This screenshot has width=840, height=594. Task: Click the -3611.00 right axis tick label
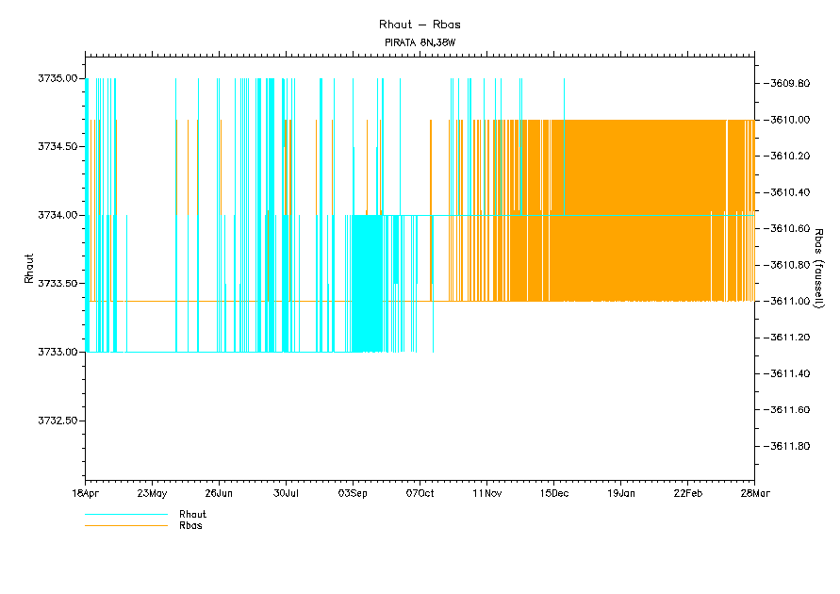click(x=789, y=301)
